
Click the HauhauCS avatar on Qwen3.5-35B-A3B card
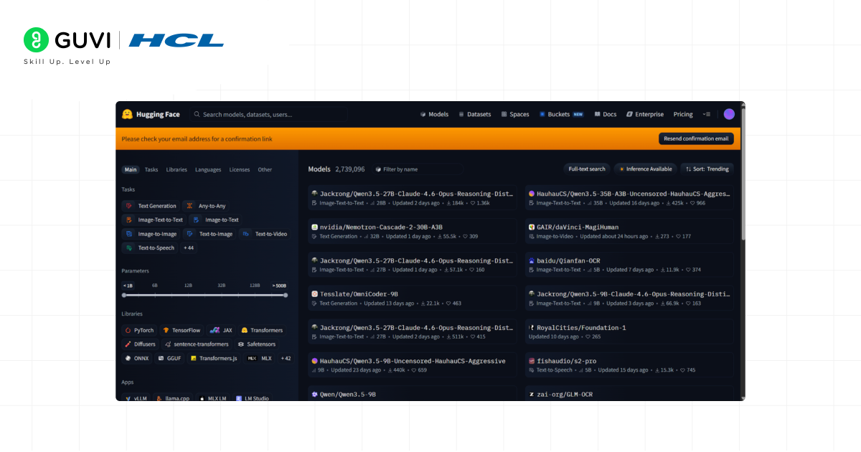532,194
